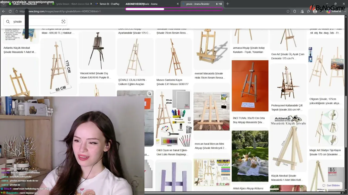Screen dimensions: 348x195
Task: Click the magnifier icon in Bing search box
Action: [8, 22]
